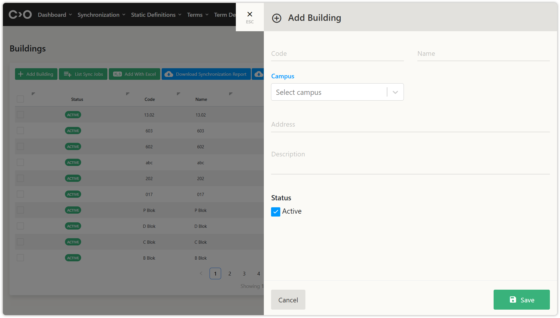The height and width of the screenshot is (318, 560).
Task: Tick the select-all checkbox in table header
Action: pyautogui.click(x=20, y=99)
